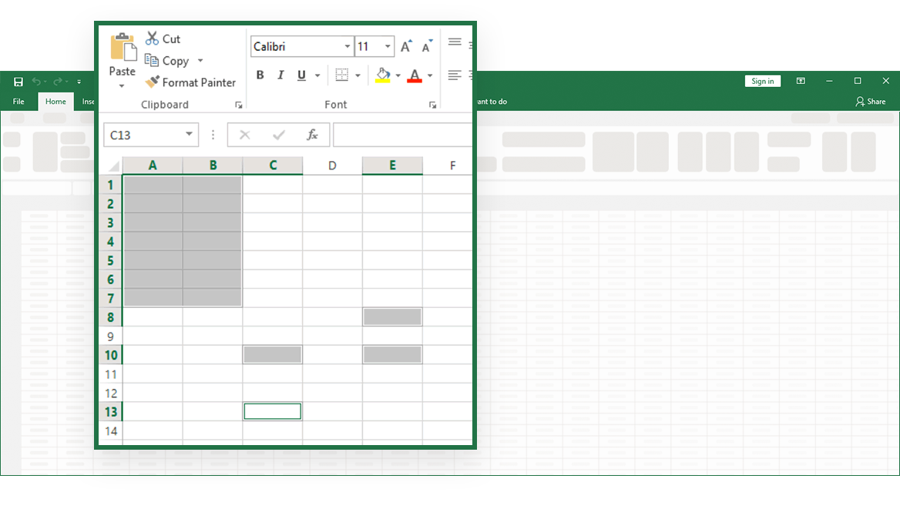Click the Cut scissors icon
This screenshot has width=900, height=519.
click(153, 39)
